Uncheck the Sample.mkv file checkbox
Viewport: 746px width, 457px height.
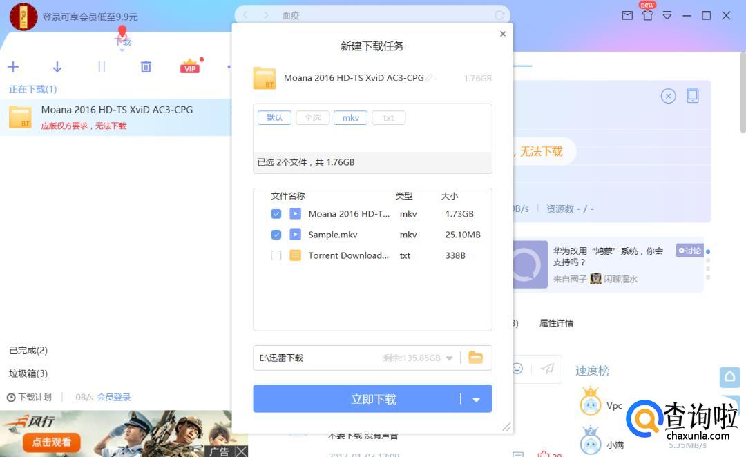(x=276, y=235)
